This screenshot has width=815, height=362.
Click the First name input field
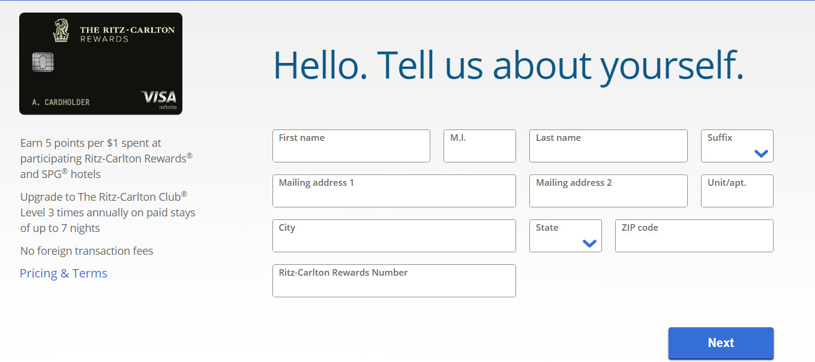pos(351,146)
